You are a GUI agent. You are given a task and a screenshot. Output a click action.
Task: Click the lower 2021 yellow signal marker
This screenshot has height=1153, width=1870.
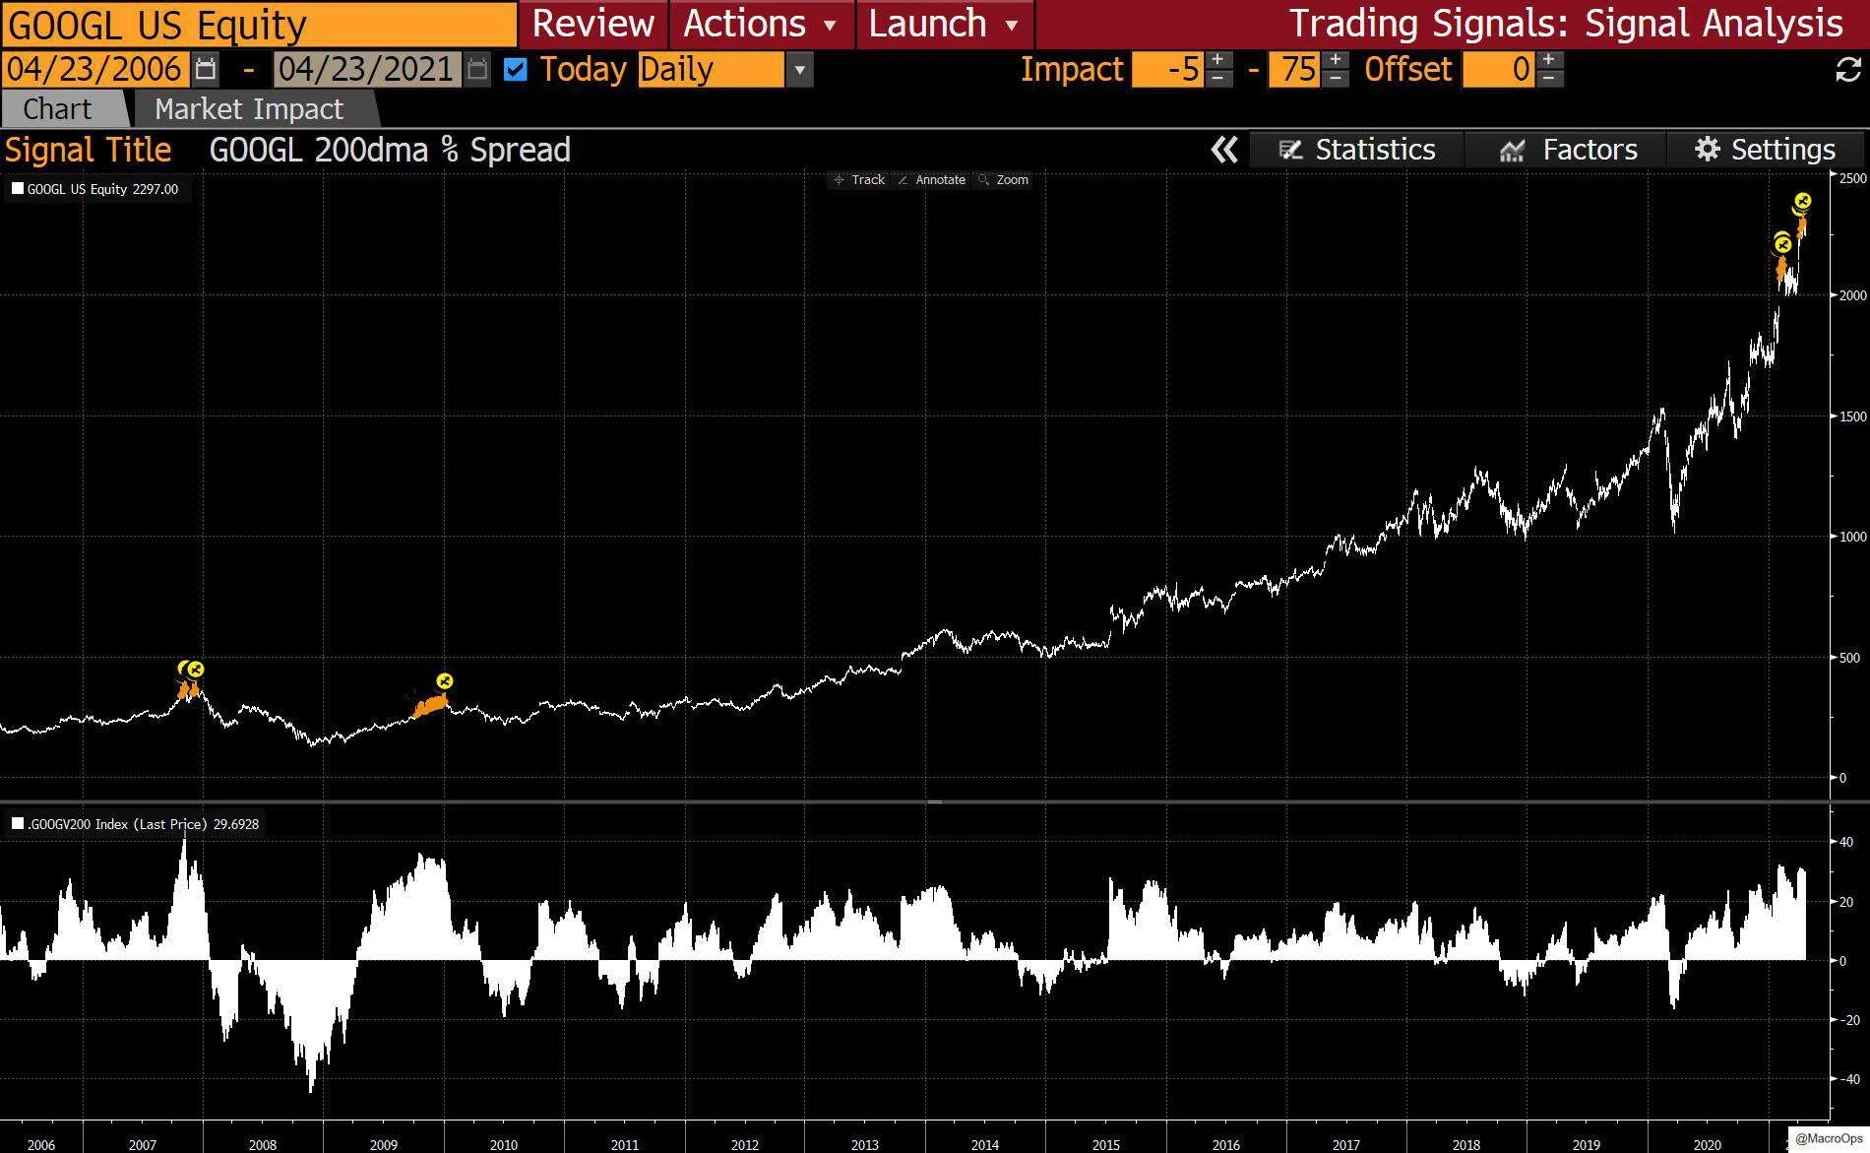click(x=1782, y=243)
